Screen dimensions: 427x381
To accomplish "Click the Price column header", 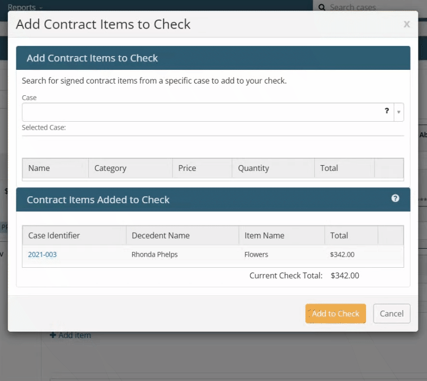I will coord(202,168).
